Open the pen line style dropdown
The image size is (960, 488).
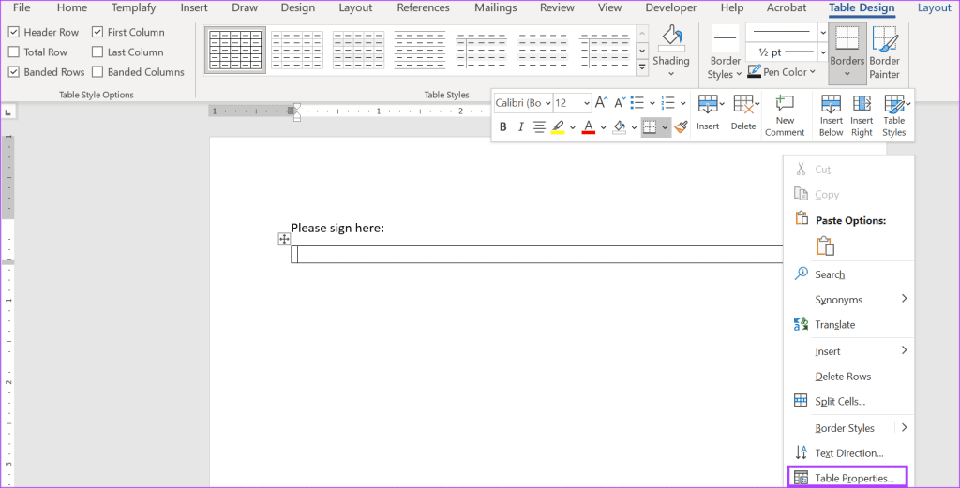(x=823, y=32)
